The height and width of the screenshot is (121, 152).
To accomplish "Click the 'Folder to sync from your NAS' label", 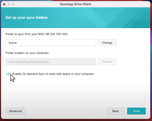I will (x=25, y=34).
